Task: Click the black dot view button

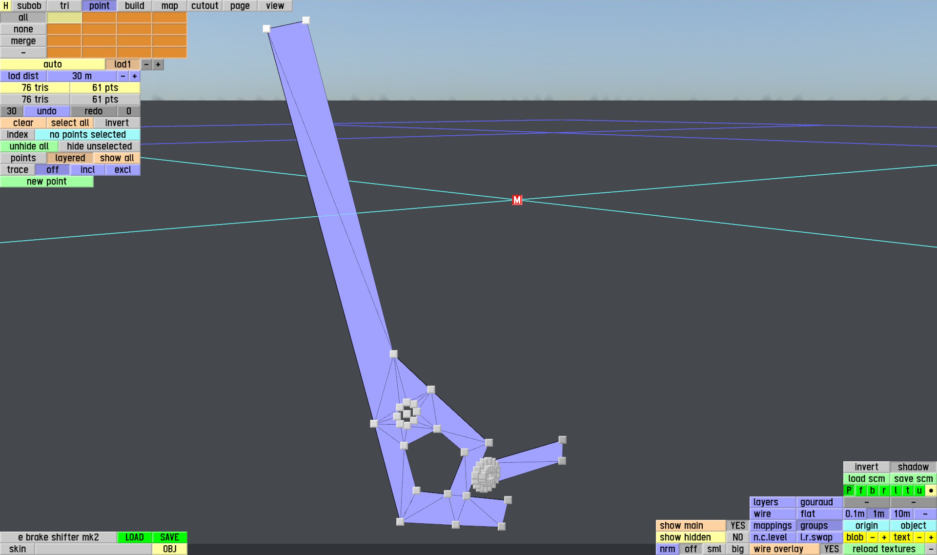Action: [931, 491]
